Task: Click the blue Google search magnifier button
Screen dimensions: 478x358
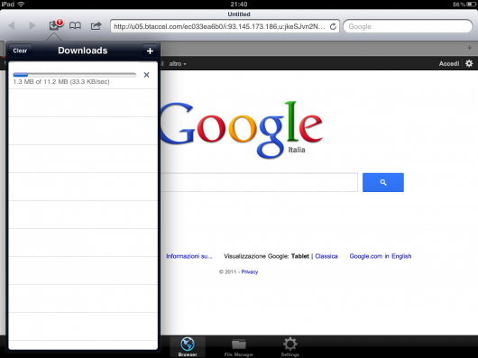Action: (x=383, y=182)
